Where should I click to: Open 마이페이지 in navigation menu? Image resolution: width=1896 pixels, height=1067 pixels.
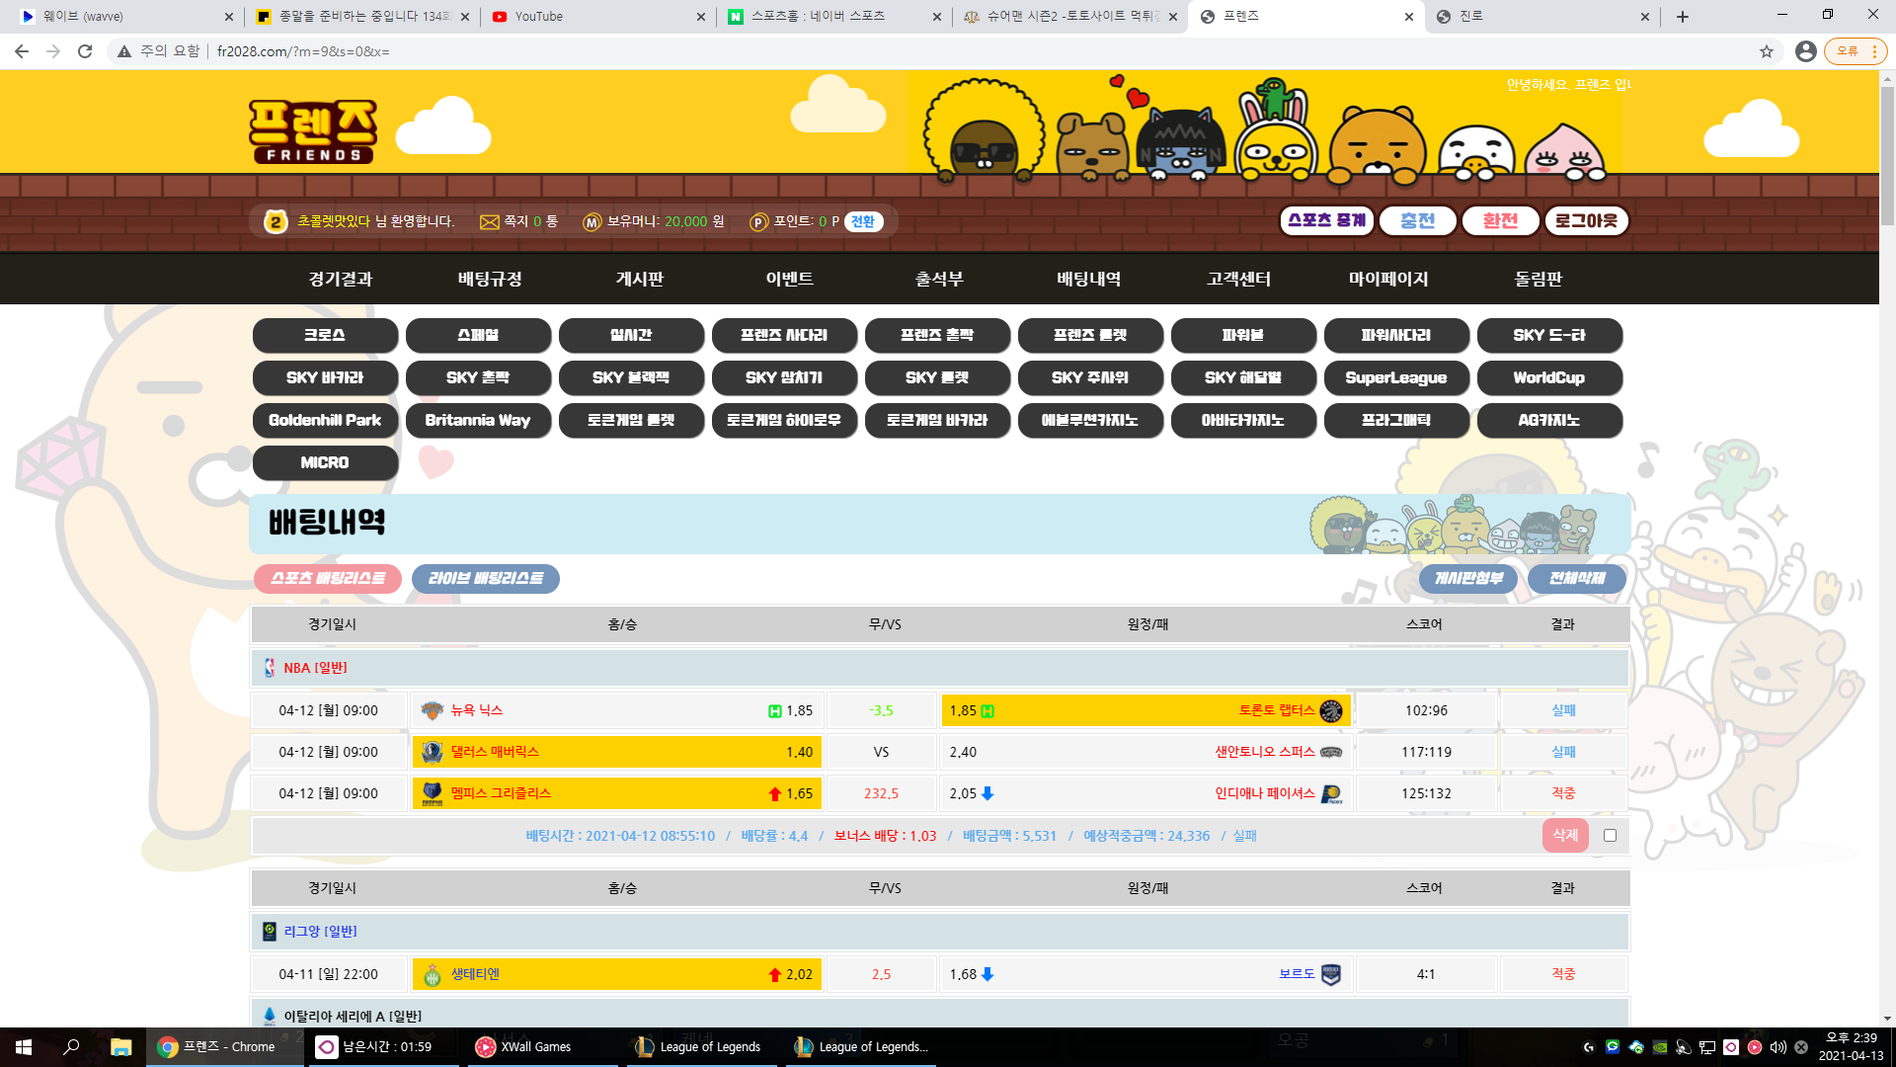click(x=1388, y=280)
